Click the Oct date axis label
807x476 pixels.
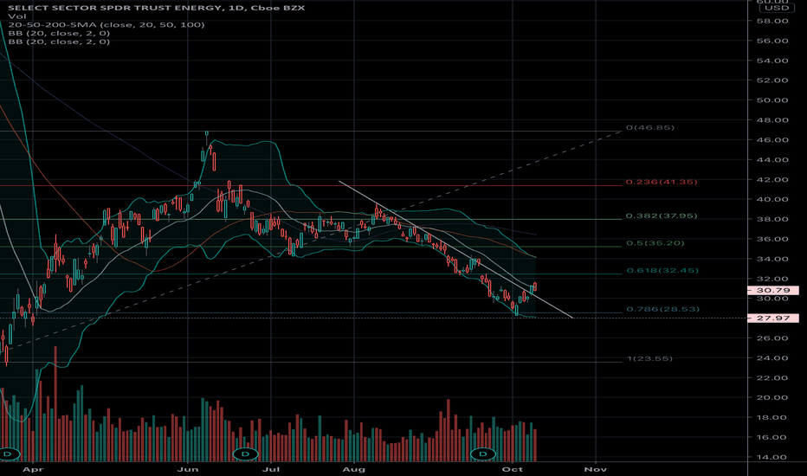[x=513, y=469]
